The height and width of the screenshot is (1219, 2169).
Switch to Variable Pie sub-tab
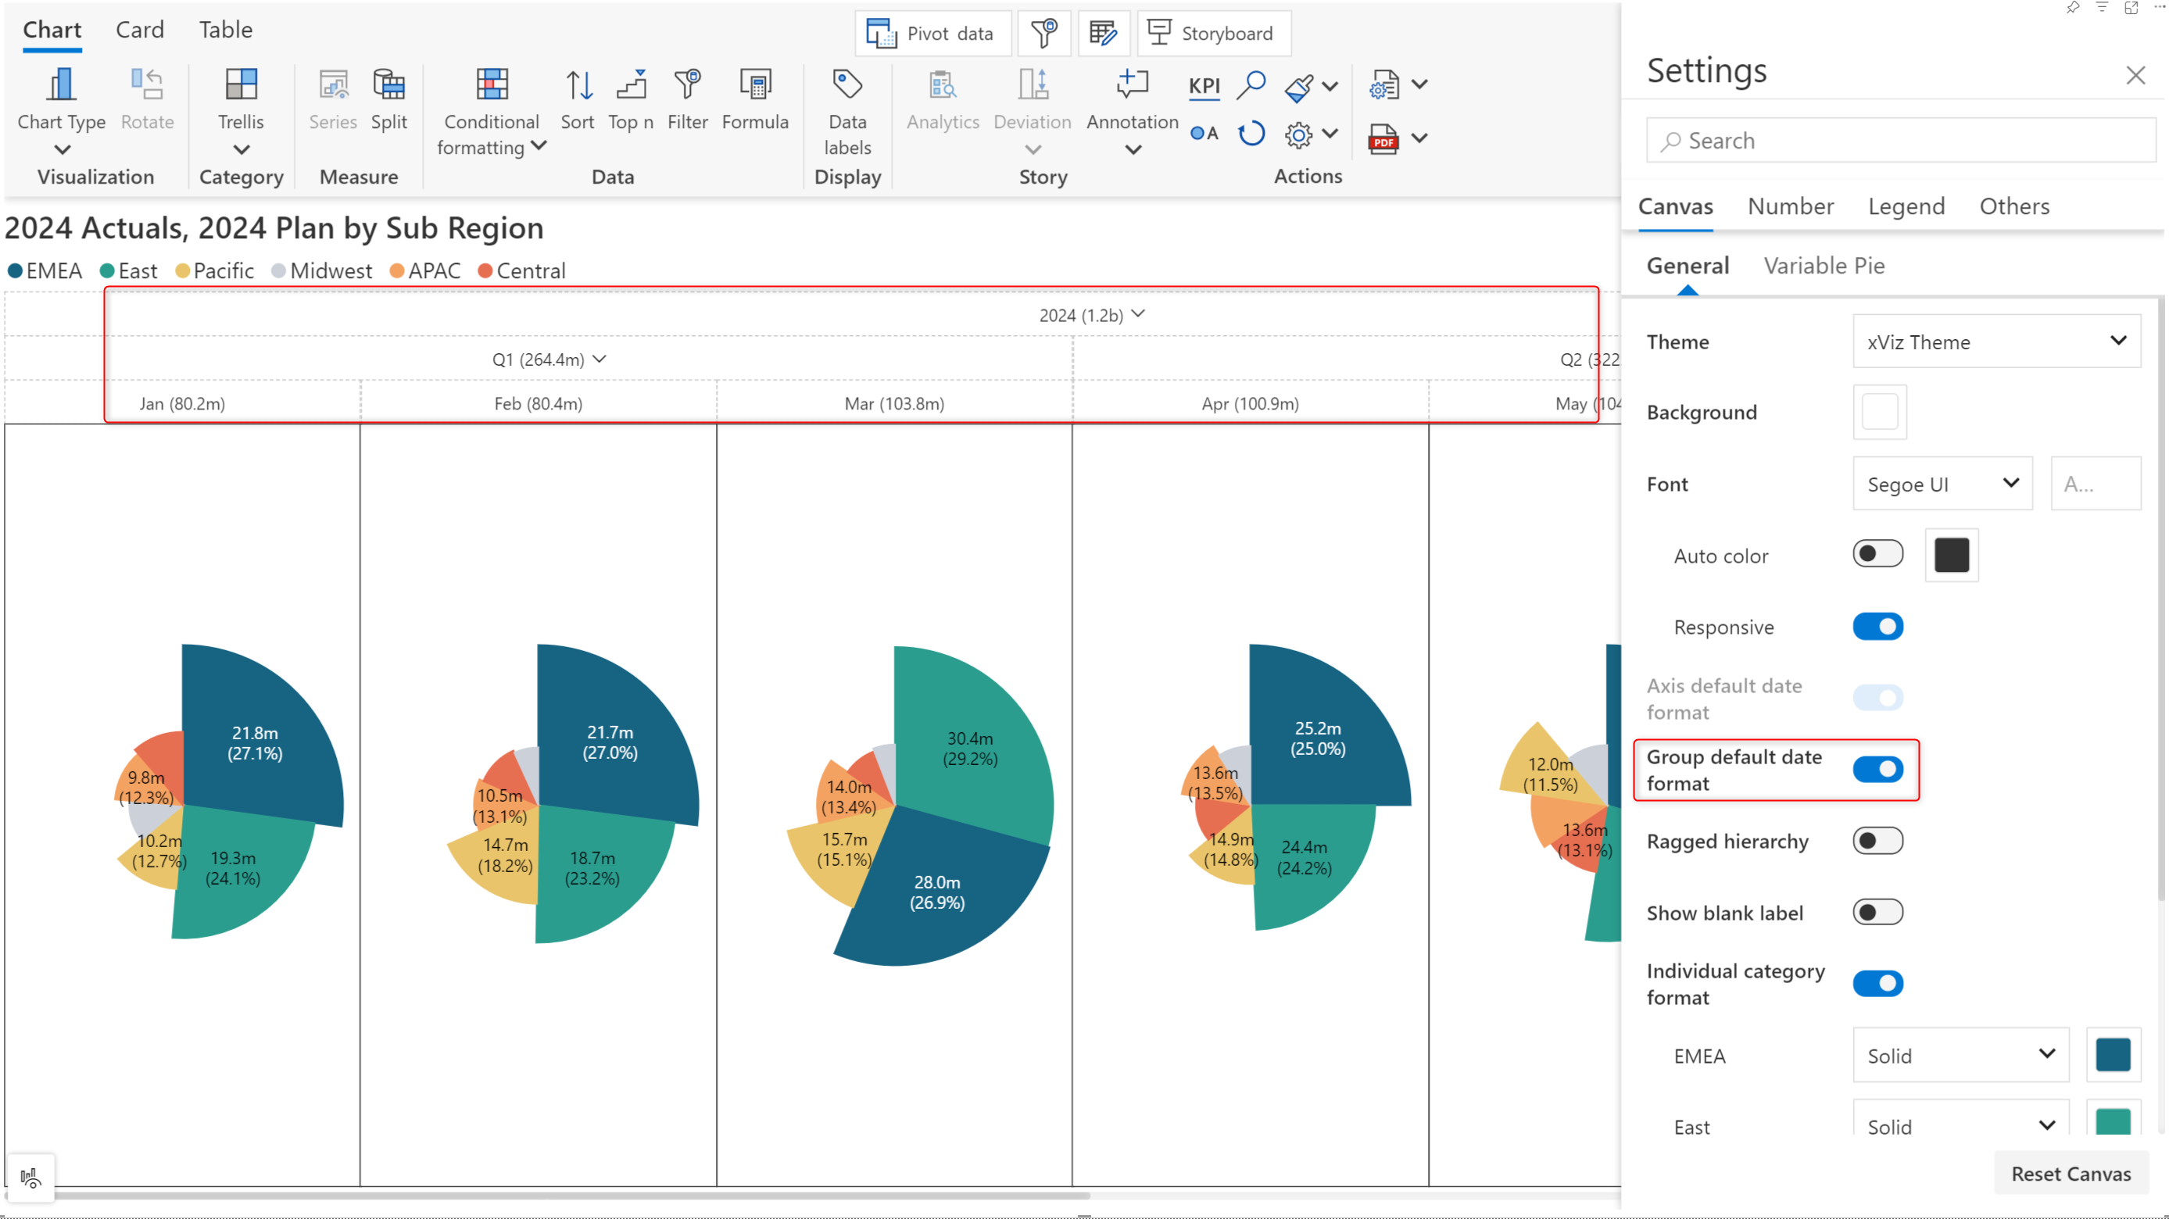[x=1824, y=266]
